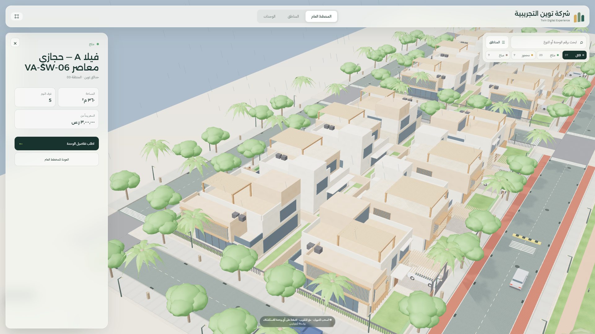Screen dimensions: 595x334
Task: Filter by متاح available units
Action: tap(549, 55)
